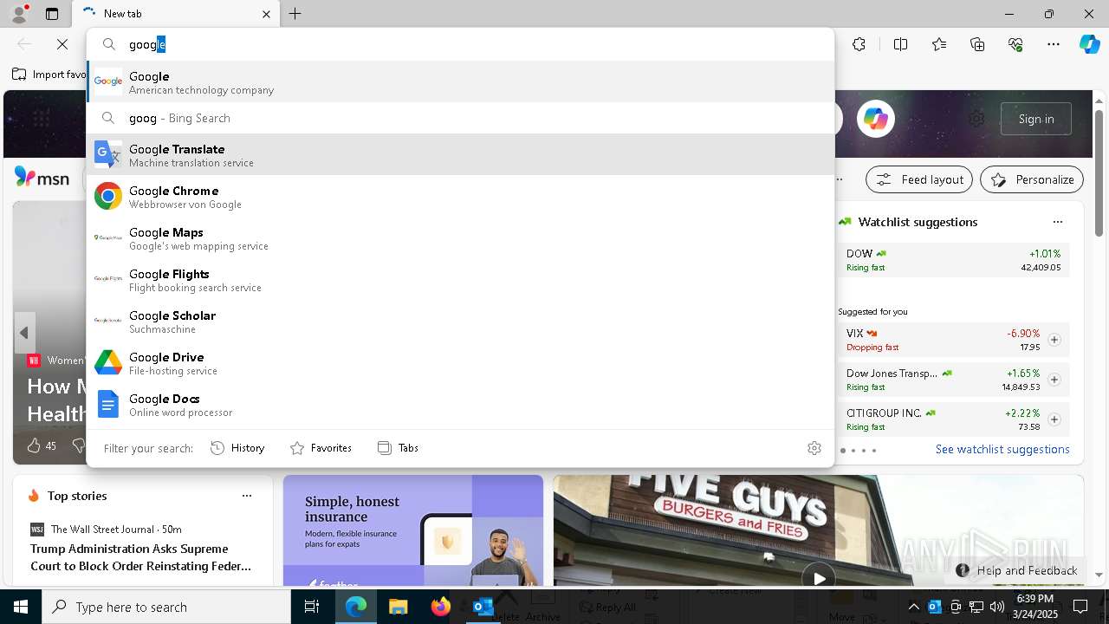Close the New tab tab
This screenshot has width=1109, height=624.
tap(267, 14)
